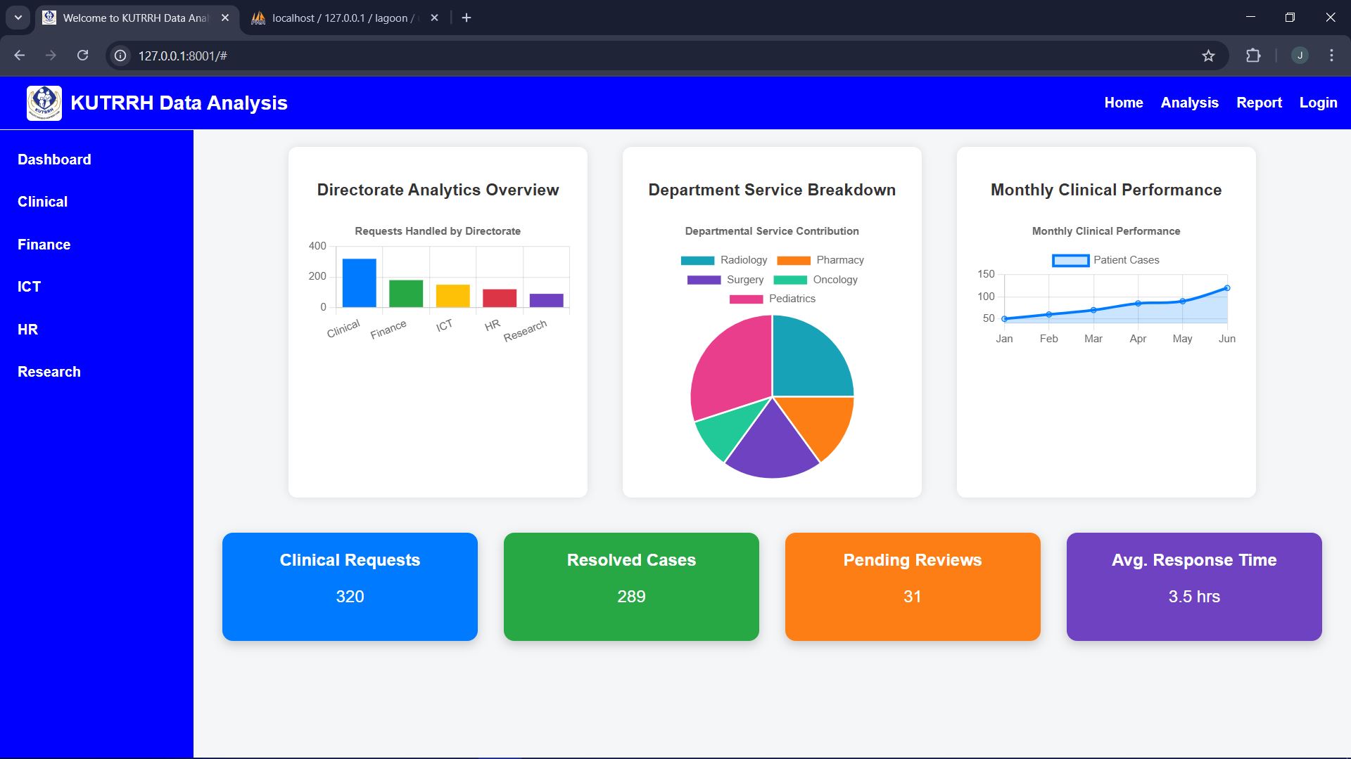This screenshot has width=1351, height=759.
Task: View site information icon in address bar
Action: tap(121, 56)
